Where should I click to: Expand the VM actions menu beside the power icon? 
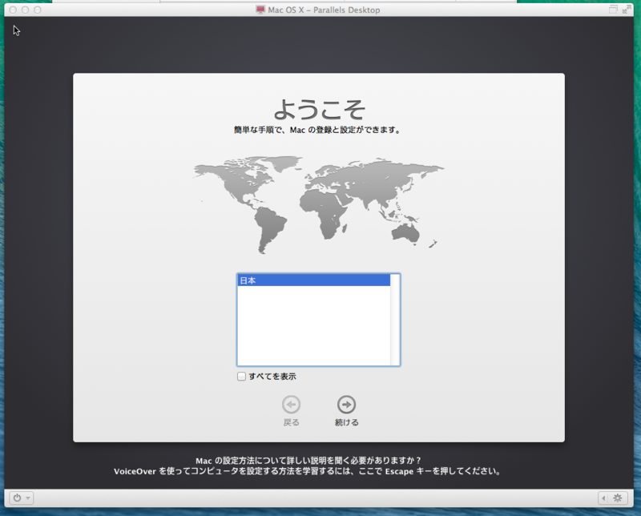click(29, 498)
